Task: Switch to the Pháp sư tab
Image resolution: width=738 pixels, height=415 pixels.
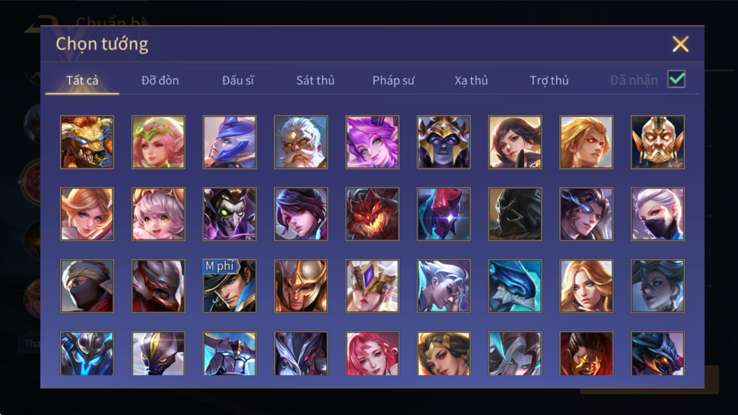Action: click(x=393, y=80)
